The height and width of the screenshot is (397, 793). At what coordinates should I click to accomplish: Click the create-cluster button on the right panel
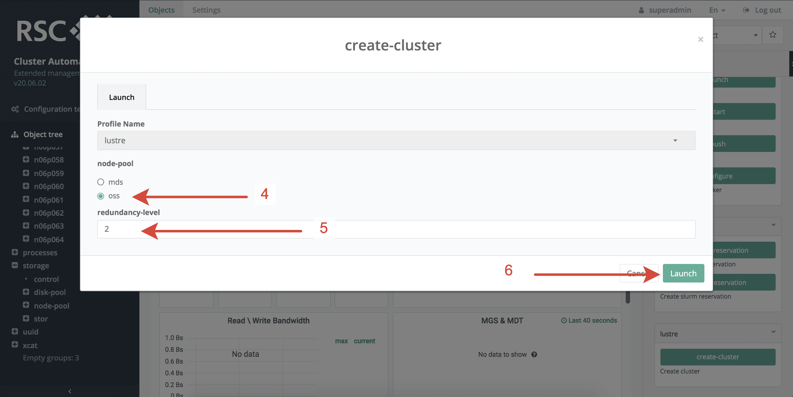click(x=717, y=356)
